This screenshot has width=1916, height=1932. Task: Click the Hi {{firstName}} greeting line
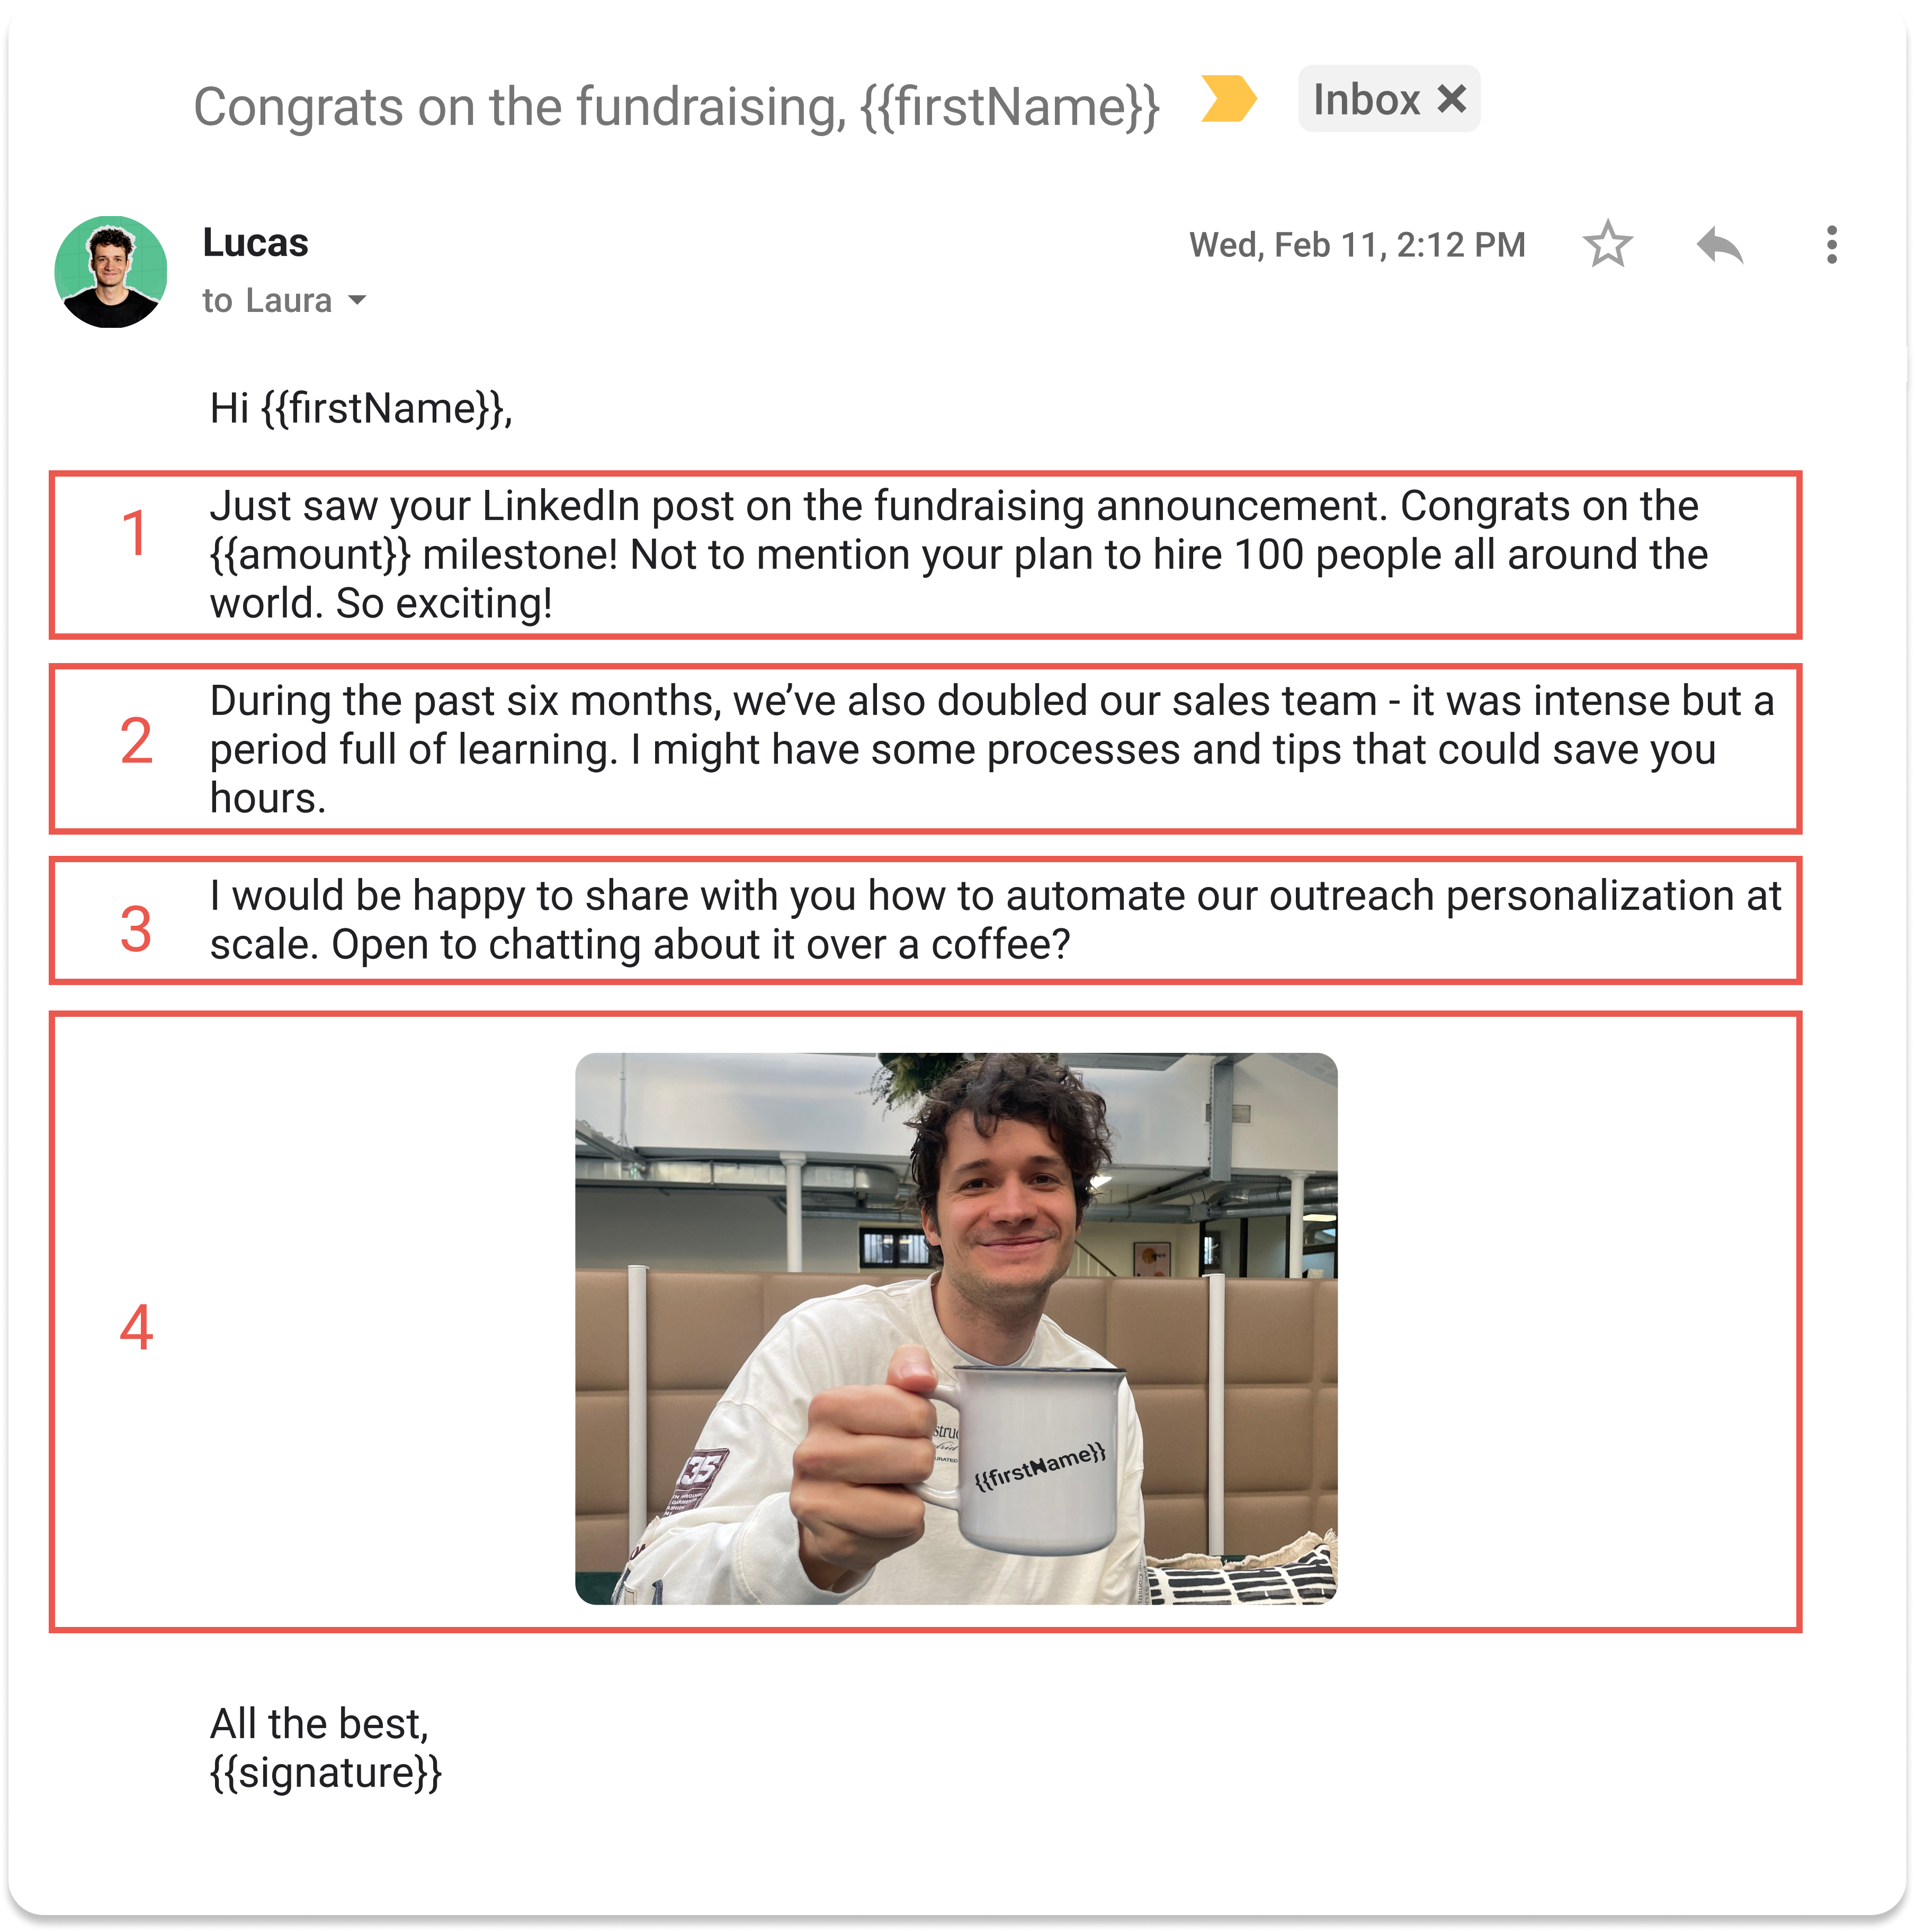click(361, 409)
